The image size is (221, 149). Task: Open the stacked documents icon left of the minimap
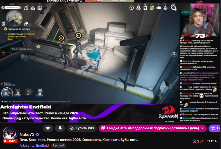point(4,24)
